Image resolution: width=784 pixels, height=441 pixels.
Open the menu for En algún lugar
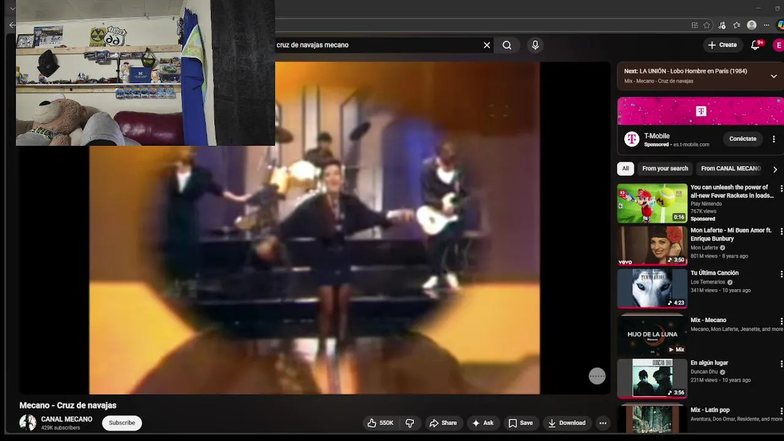(x=781, y=364)
